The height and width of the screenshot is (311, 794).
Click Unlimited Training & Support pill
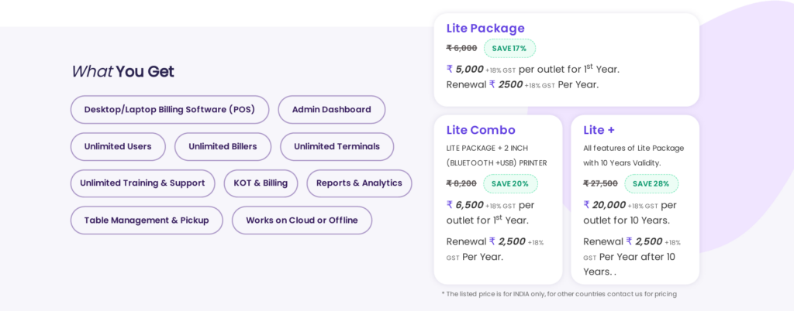tap(143, 183)
